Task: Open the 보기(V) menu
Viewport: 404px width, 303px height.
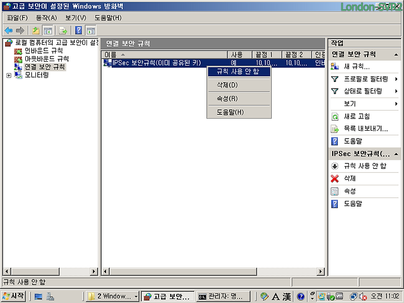Action: coord(76,18)
